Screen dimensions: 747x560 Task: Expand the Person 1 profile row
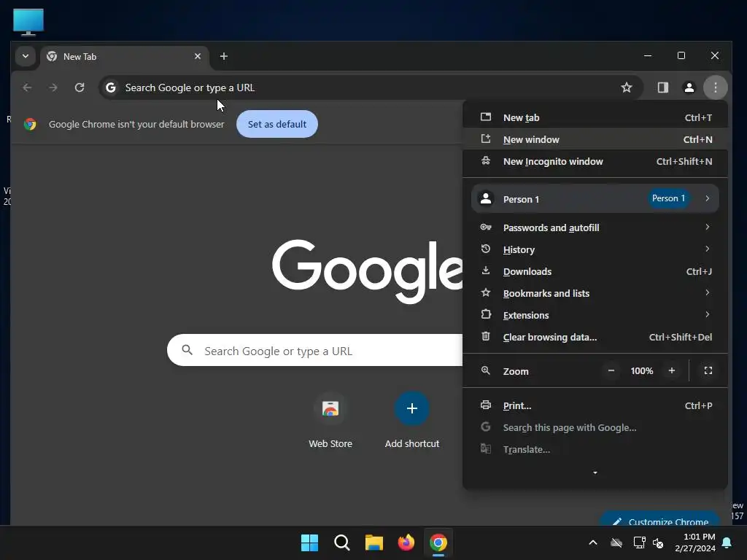[x=595, y=198]
